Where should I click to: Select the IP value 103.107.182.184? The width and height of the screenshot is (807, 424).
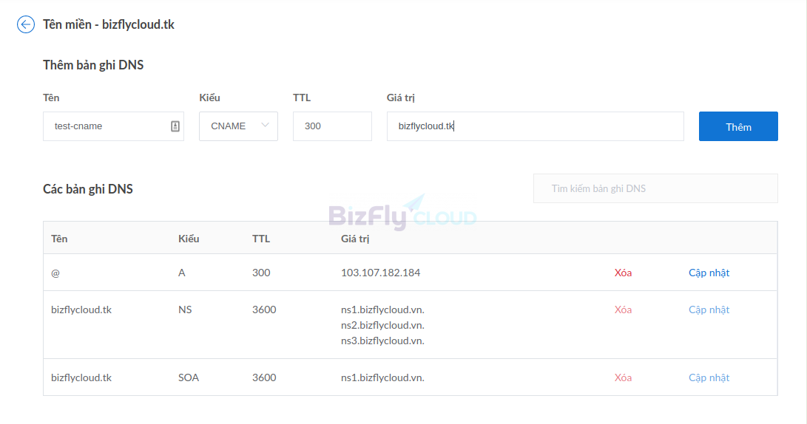point(380,273)
